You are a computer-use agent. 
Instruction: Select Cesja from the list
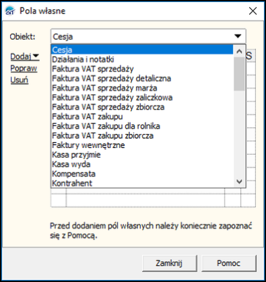point(142,50)
